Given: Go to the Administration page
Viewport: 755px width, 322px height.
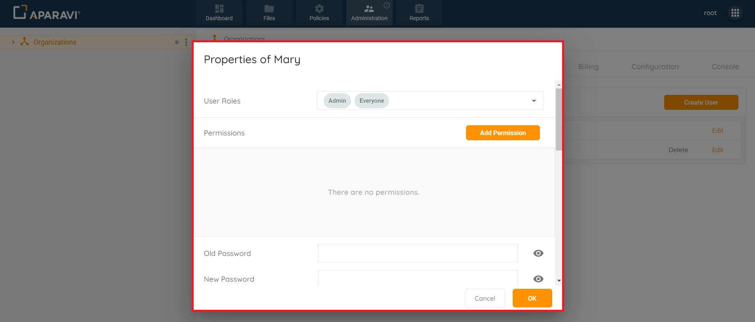Looking at the screenshot, I should click(369, 13).
